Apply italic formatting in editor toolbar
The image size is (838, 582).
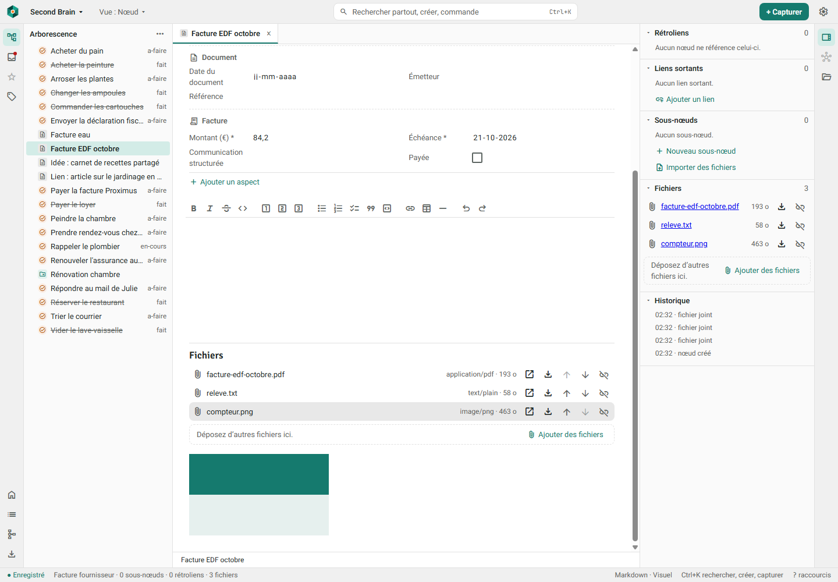click(210, 208)
